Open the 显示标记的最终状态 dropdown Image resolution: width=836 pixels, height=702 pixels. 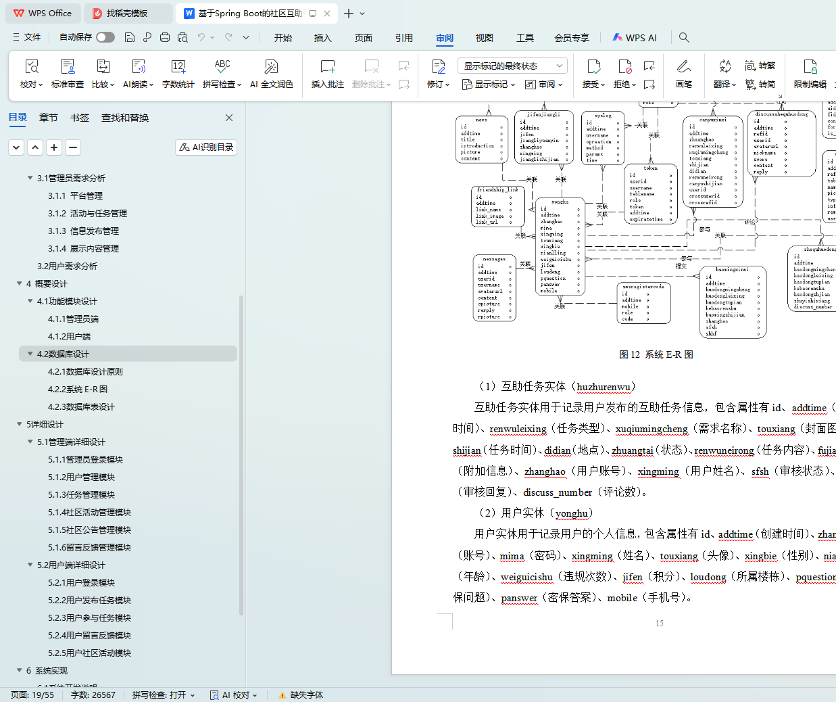(x=512, y=66)
